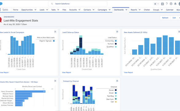The width and height of the screenshot is (180, 111).
Task: Expand the Contacts tab dropdown chevron
Action: (93, 10)
